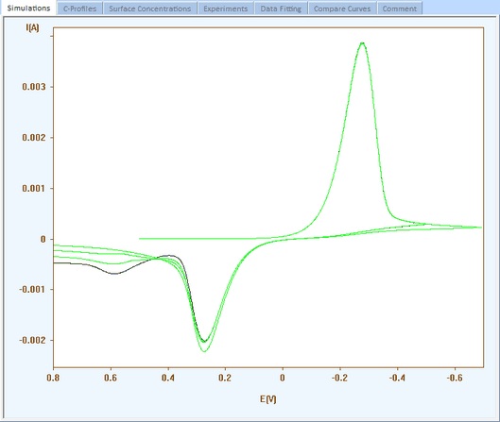The width and height of the screenshot is (500, 422).
Task: Open the Surface Concentrations tab
Action: [150, 8]
